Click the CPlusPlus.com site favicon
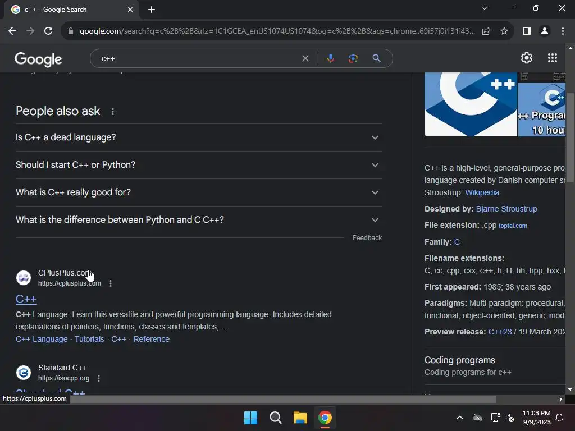 (x=24, y=278)
